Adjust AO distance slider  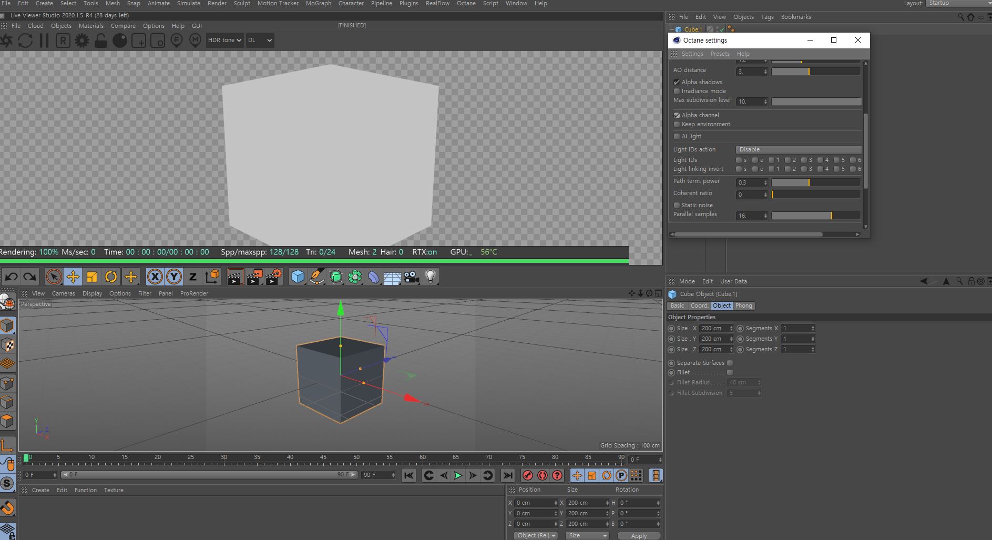(x=816, y=72)
